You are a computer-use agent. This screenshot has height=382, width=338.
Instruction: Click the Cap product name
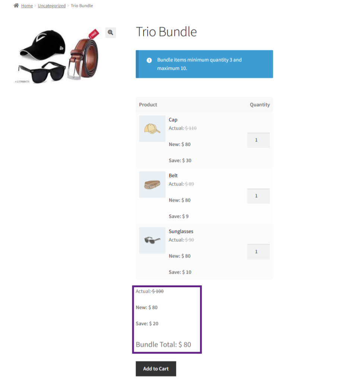tap(173, 120)
